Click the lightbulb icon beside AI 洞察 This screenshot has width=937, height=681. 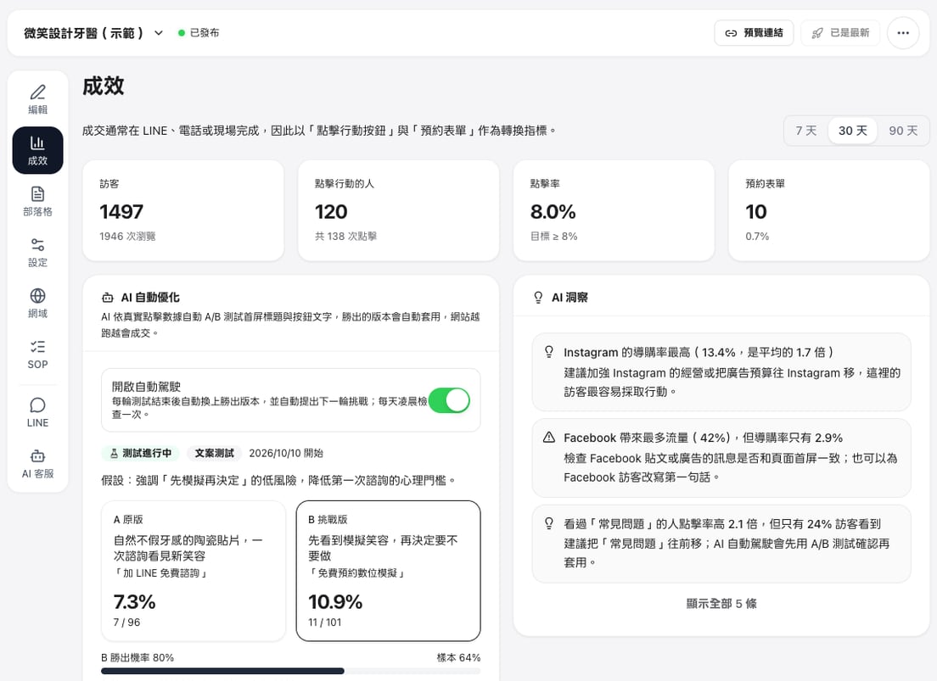(x=538, y=298)
